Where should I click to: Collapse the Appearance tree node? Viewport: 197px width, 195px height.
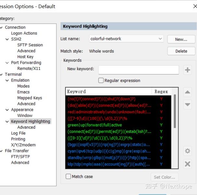(x=7, y=110)
